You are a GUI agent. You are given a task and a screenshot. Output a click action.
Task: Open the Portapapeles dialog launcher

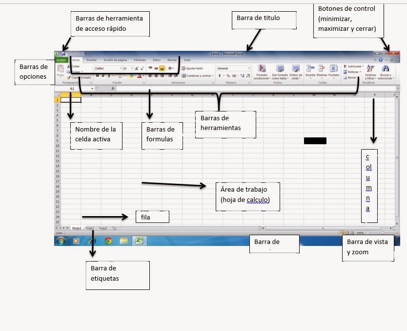point(91,83)
